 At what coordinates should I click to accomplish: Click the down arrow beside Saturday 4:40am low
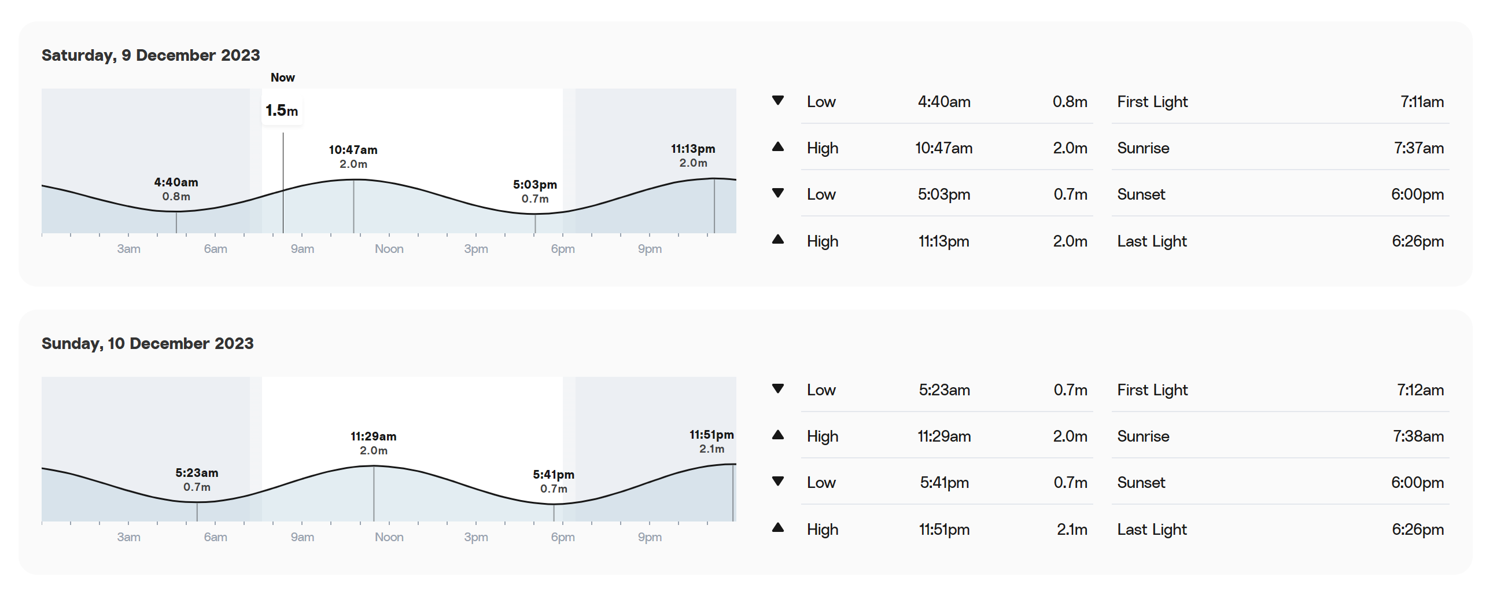777,101
